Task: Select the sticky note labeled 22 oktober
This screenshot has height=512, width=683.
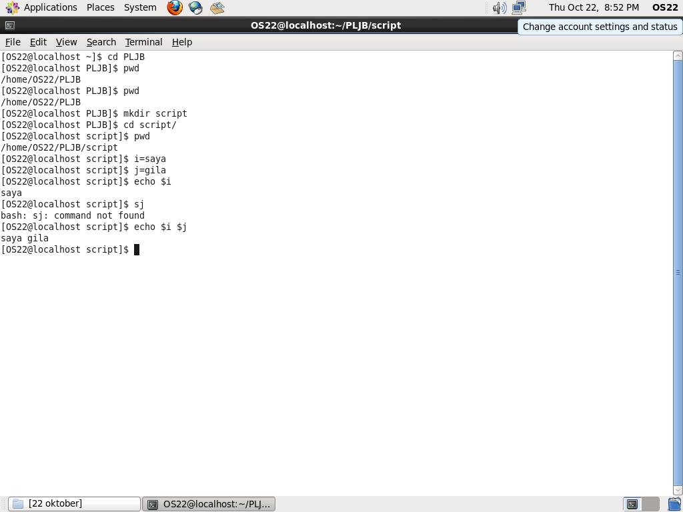Action: pyautogui.click(x=73, y=503)
